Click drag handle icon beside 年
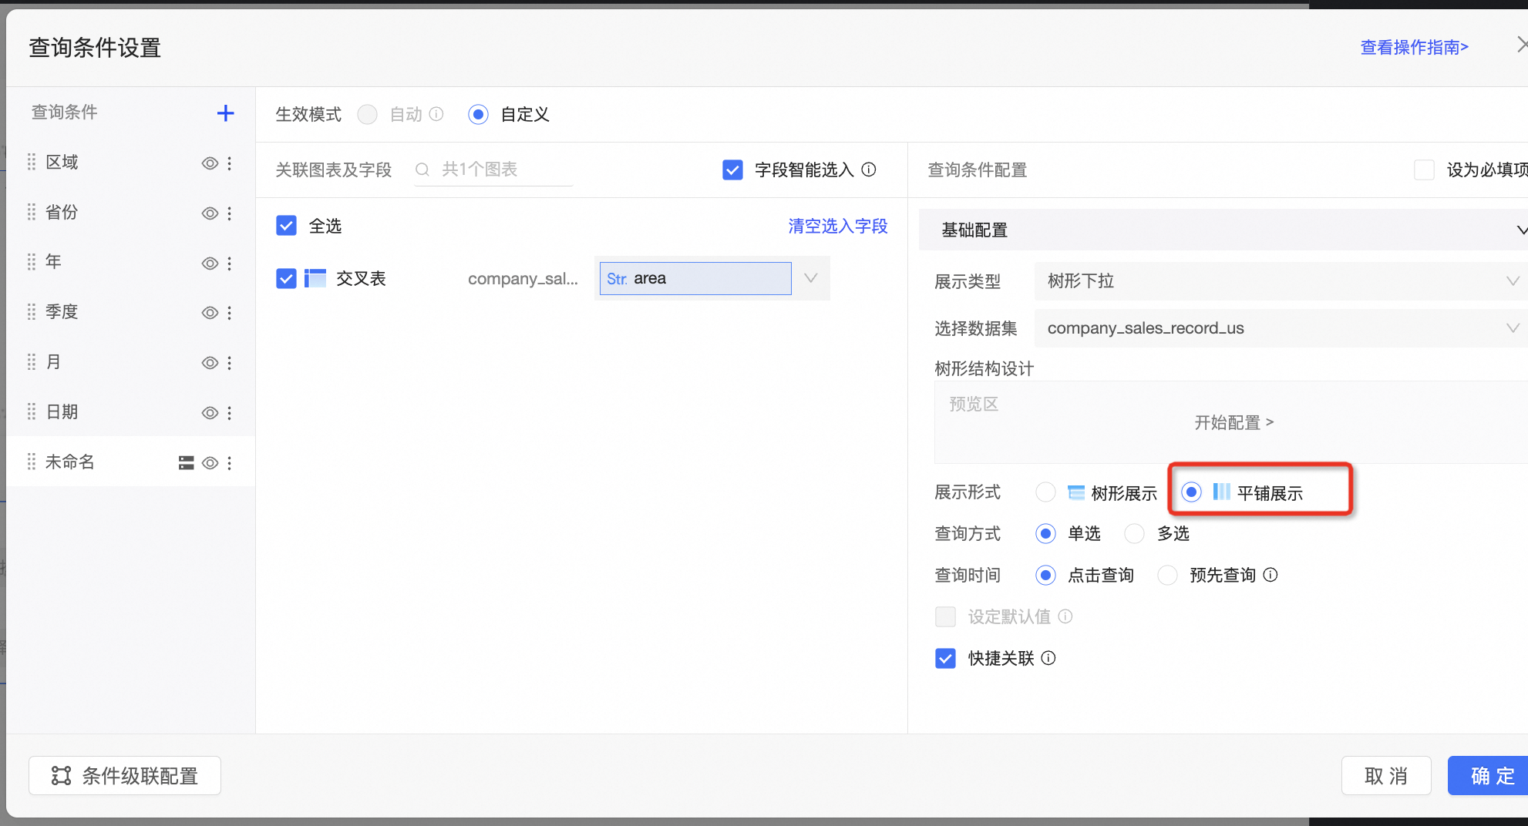This screenshot has height=826, width=1528. (32, 262)
